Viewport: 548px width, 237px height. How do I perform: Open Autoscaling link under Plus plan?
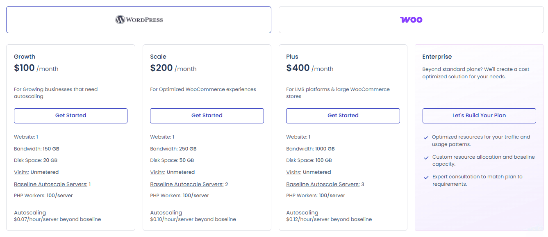[x=302, y=212]
